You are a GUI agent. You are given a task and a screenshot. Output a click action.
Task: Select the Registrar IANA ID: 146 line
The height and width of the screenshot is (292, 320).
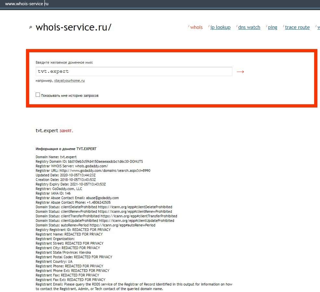pos(53,193)
